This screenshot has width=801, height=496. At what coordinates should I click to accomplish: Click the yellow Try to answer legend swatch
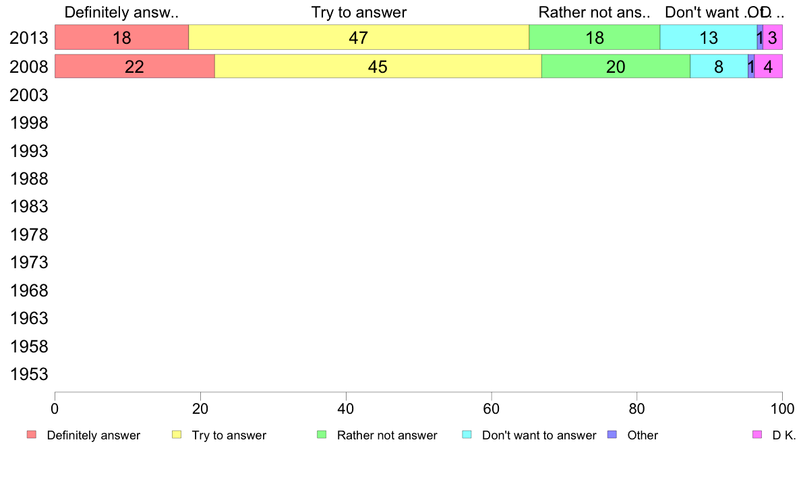[177, 435]
